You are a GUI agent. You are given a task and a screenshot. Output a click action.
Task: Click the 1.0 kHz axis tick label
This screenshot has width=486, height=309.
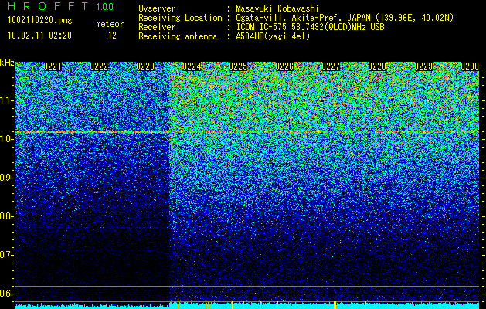(x=6, y=139)
